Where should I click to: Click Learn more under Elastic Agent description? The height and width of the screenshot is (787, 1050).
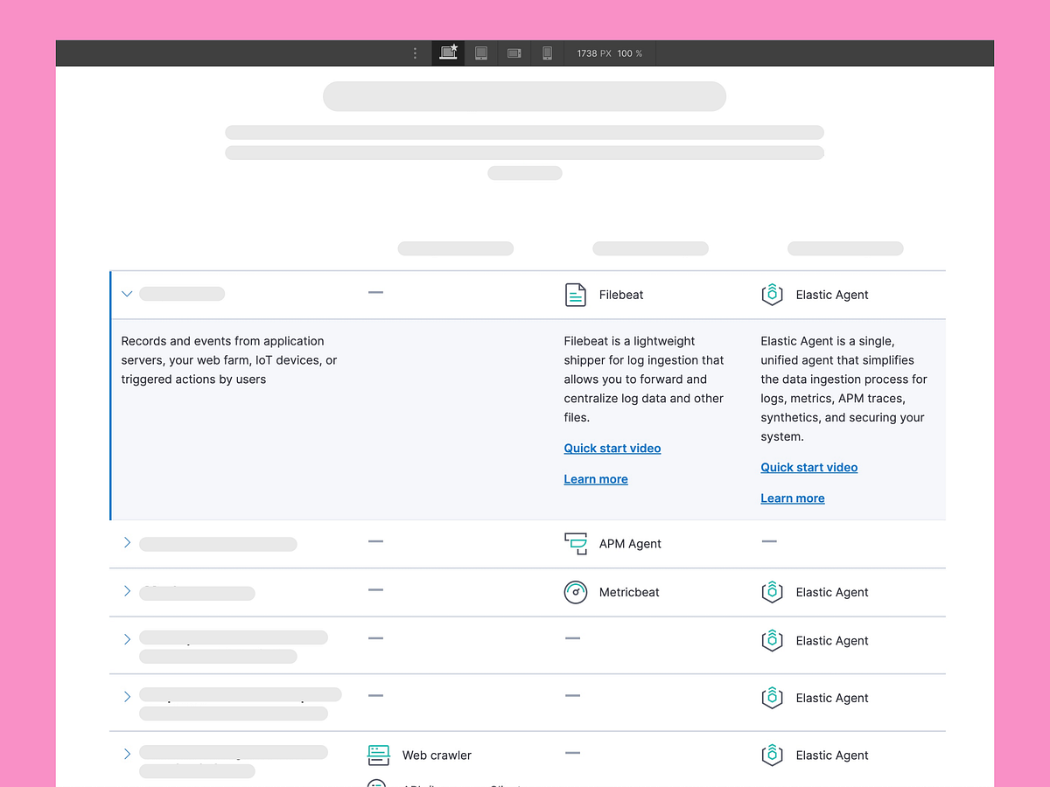[x=793, y=498]
